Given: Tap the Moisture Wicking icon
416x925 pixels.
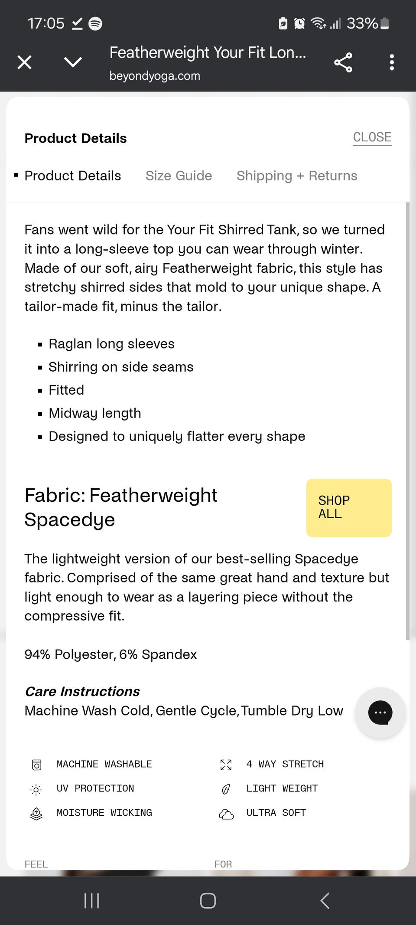Looking at the screenshot, I should [x=36, y=814].
